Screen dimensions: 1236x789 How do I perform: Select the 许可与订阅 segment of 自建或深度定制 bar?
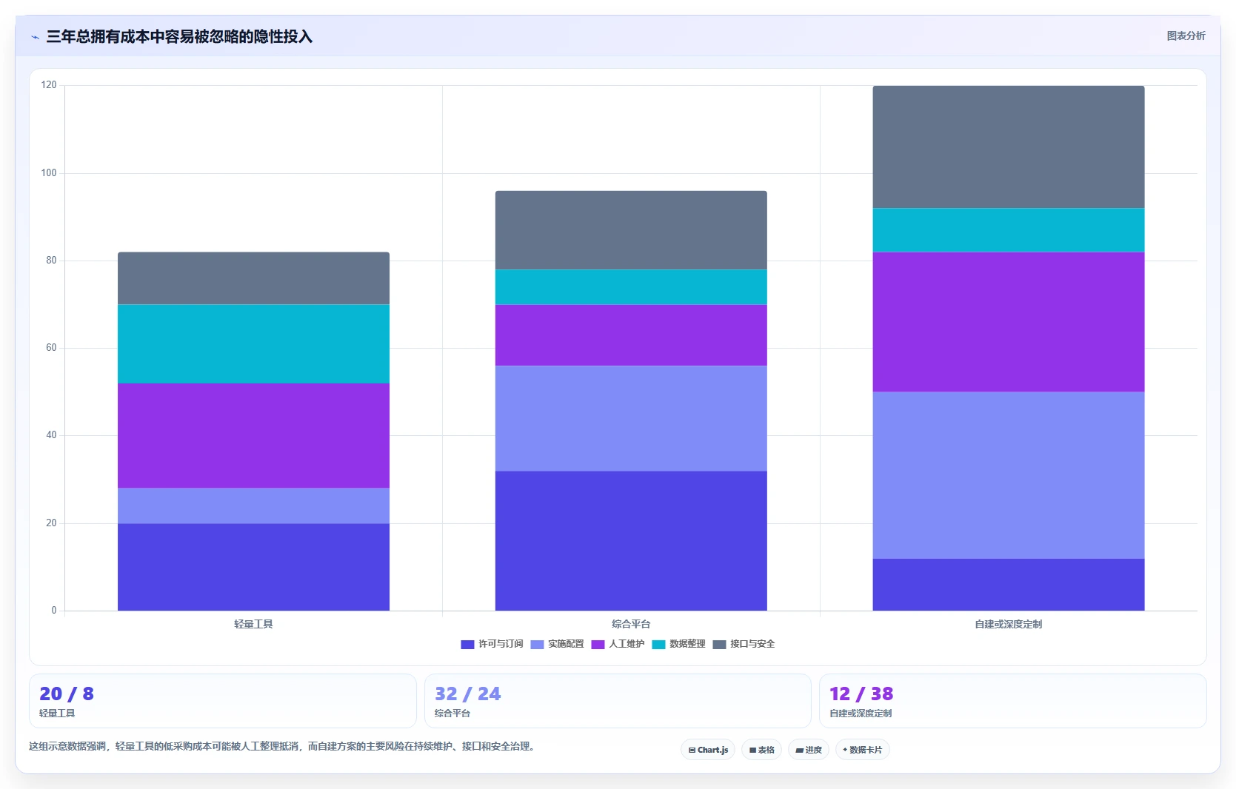click(1009, 585)
